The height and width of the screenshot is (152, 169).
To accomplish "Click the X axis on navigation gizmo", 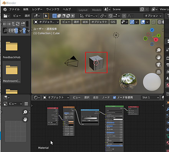I will click(156, 40).
